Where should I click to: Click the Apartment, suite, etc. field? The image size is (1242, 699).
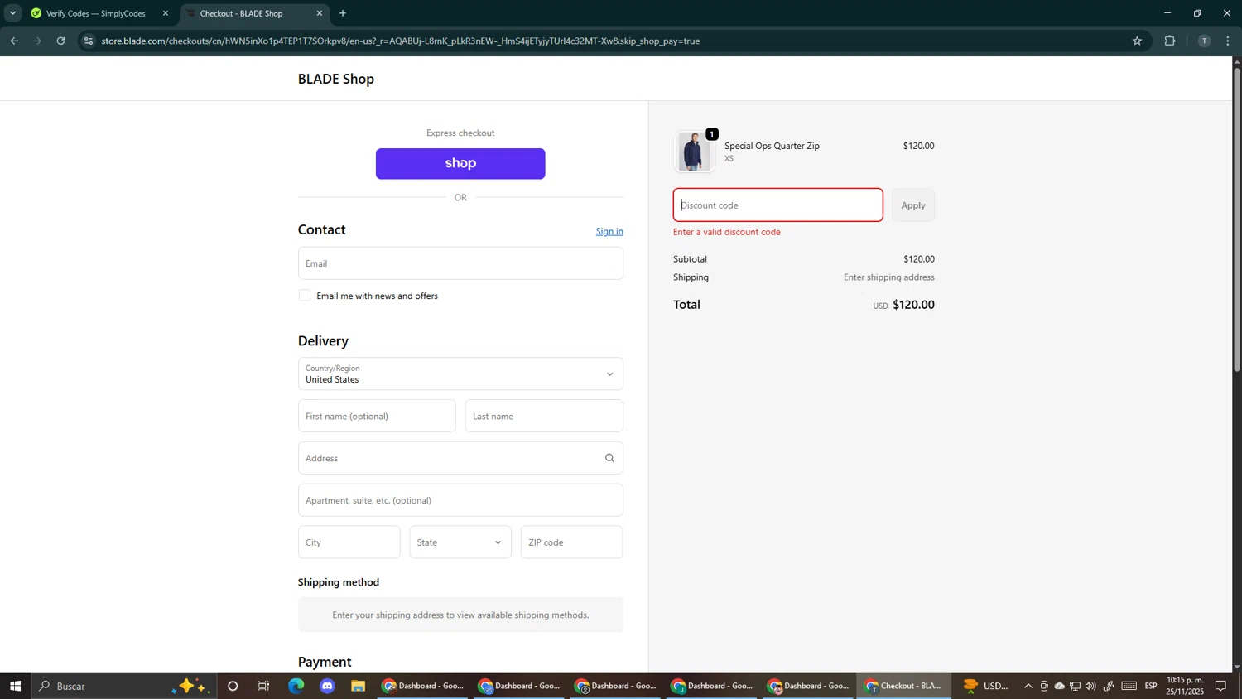tap(460, 500)
